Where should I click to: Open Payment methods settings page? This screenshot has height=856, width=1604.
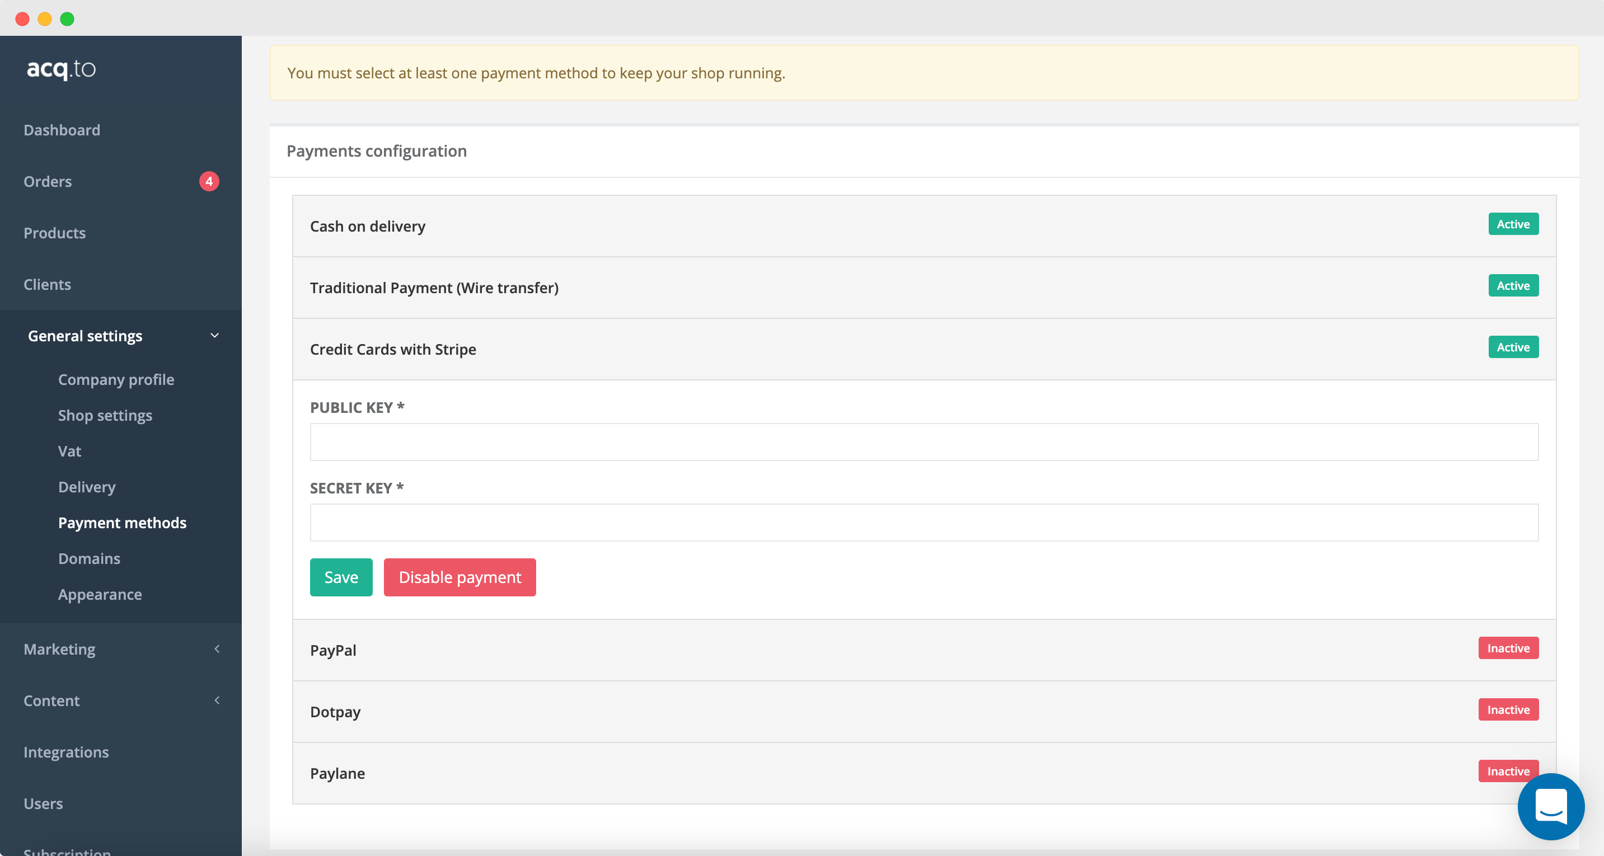pos(123,522)
